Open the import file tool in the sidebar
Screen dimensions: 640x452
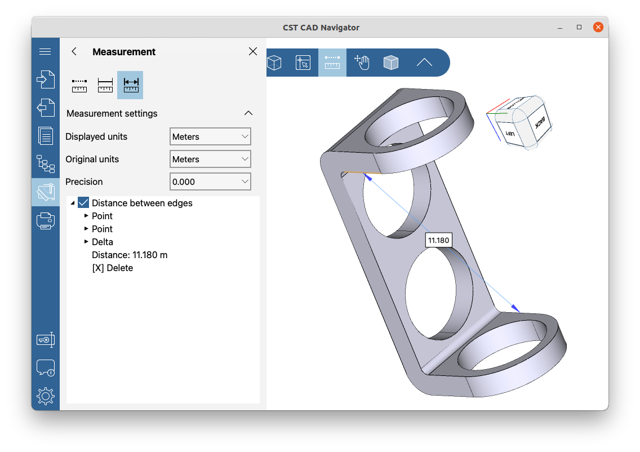pos(46,79)
